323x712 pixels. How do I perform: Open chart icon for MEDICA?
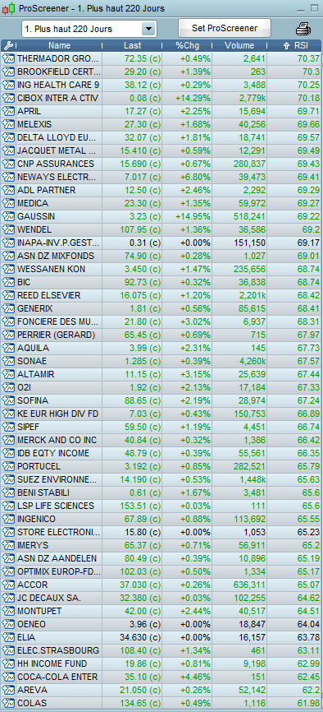[x=8, y=203]
